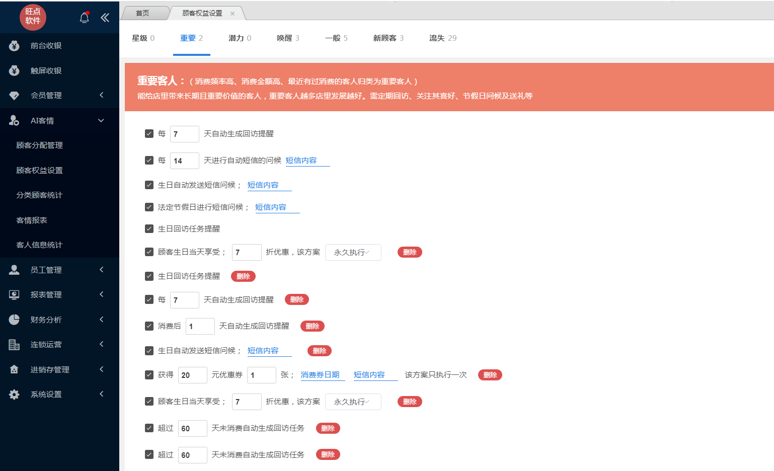Viewport: 774px width, 471px height.
Task: Click the AI客情 person icon
Action: pyautogui.click(x=14, y=120)
